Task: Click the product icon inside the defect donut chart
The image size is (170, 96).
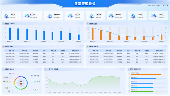Action: click(21, 83)
